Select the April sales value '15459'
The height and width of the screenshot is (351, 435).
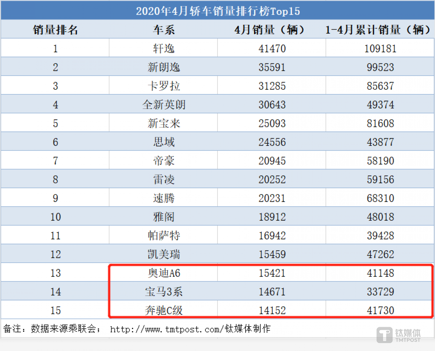[x=272, y=255]
